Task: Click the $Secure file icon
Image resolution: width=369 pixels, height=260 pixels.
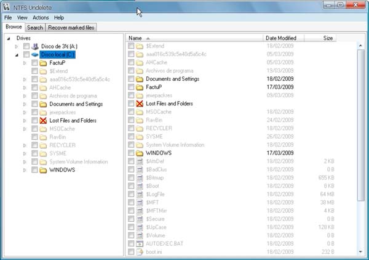Action: click(x=140, y=219)
